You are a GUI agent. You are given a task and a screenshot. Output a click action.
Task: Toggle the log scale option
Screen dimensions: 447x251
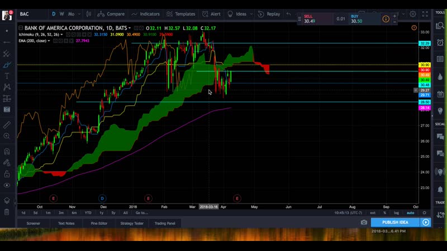pyautogui.click(x=396, y=213)
